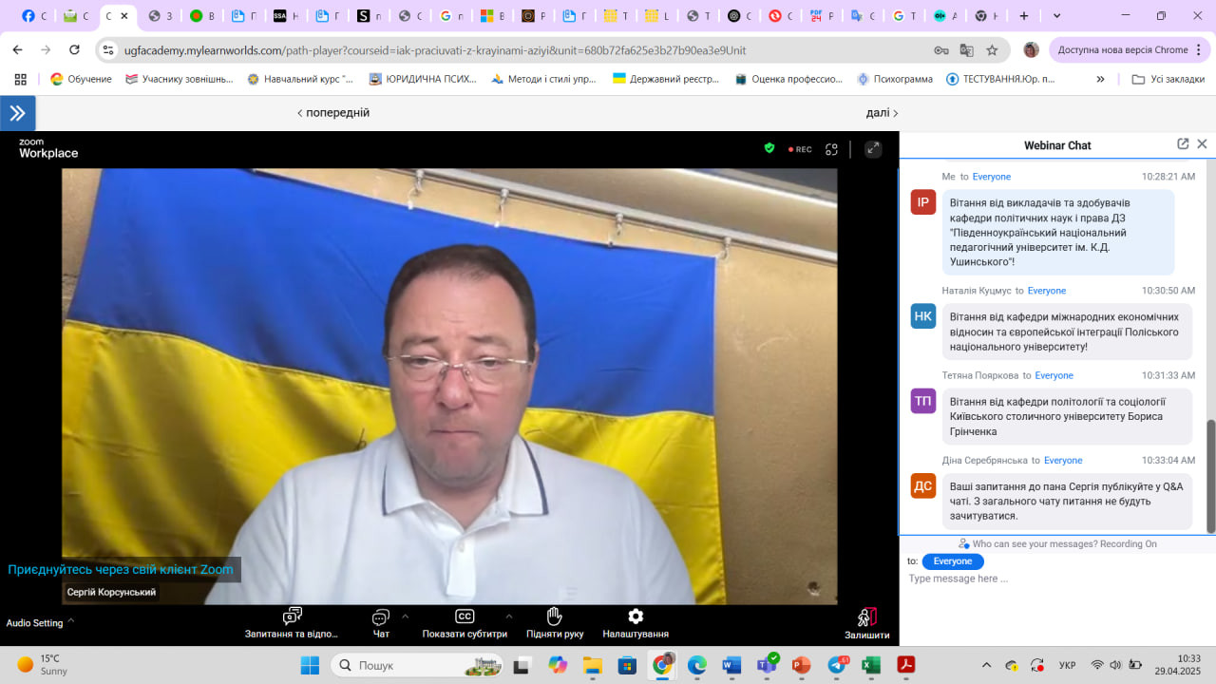This screenshot has height=684, width=1216.
Task: Expand Audio Setting options caret
Action: click(71, 620)
